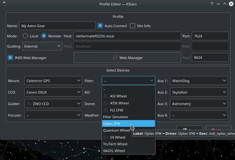Select TruTech Wheel filter option
Image resolution: width=235 pixels, height=160 pixels.
pos(128,144)
